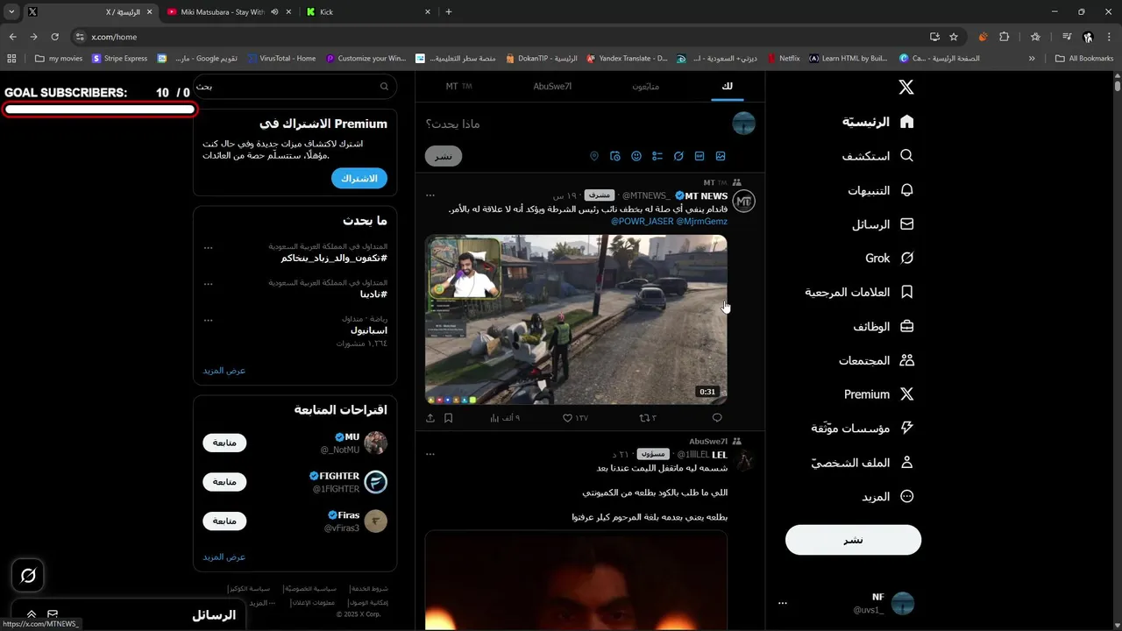Image resolution: width=1122 pixels, height=631 pixels.
Task: Play the 0:31 GTA video thumbnail
Action: click(576, 319)
